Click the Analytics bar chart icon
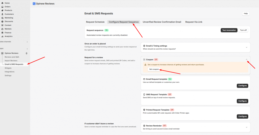Screen dimensions: 259x135 (2, 36)
